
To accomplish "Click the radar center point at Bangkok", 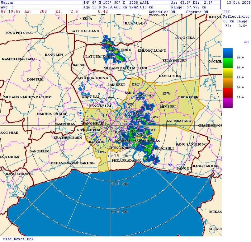I will coord(111,126).
